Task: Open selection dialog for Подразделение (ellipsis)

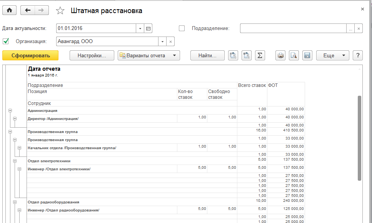Action: (350, 28)
